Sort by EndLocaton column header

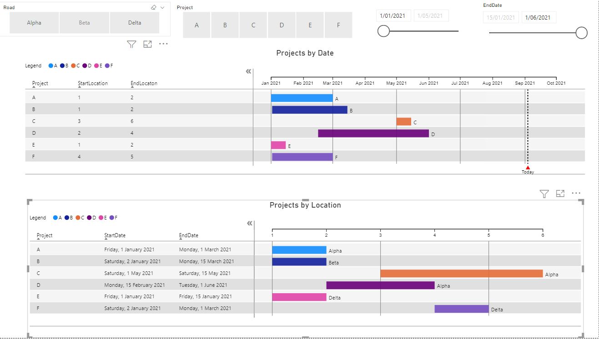point(144,83)
